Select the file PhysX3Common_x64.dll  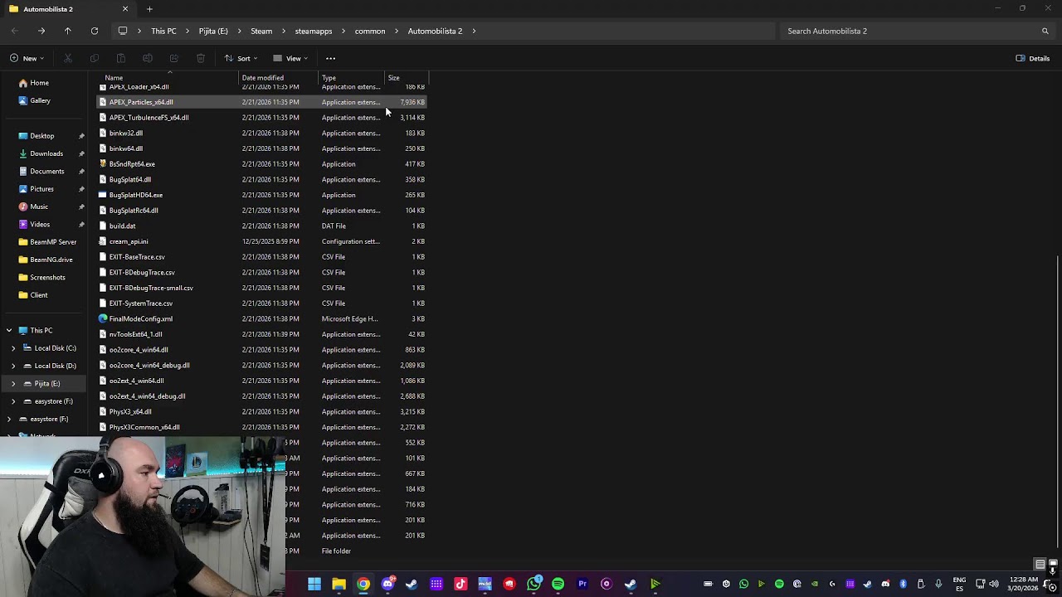point(144,428)
